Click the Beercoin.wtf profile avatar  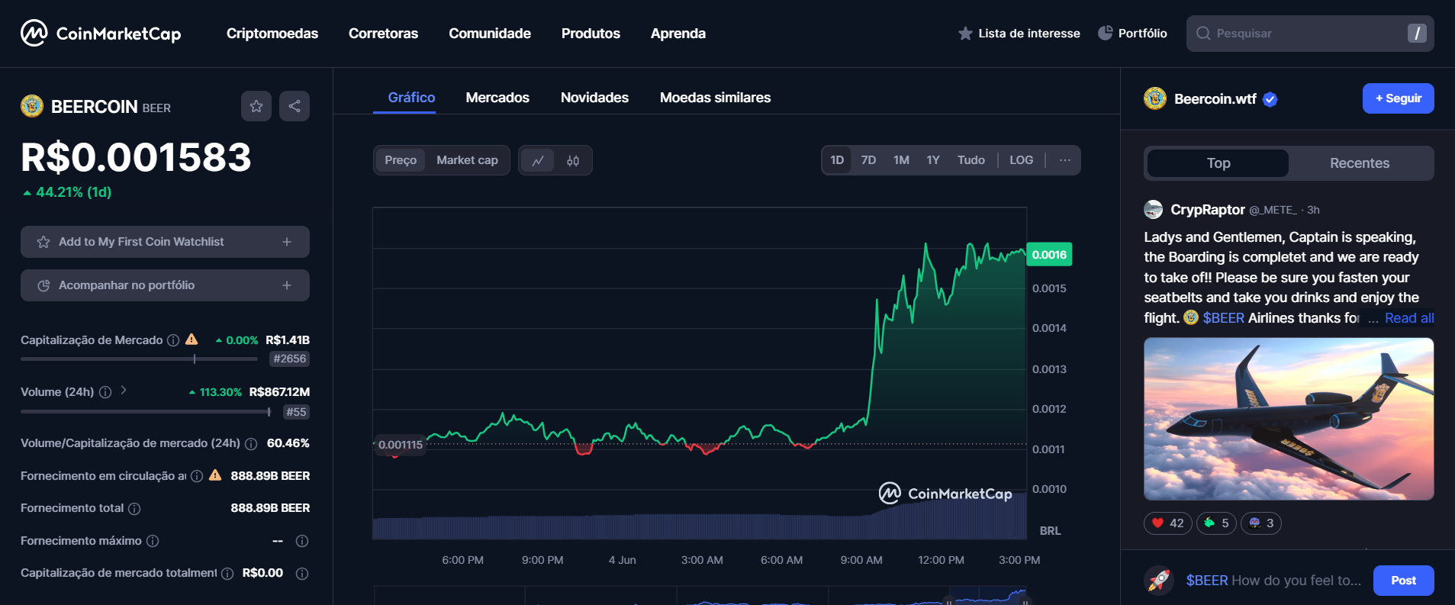1155,98
